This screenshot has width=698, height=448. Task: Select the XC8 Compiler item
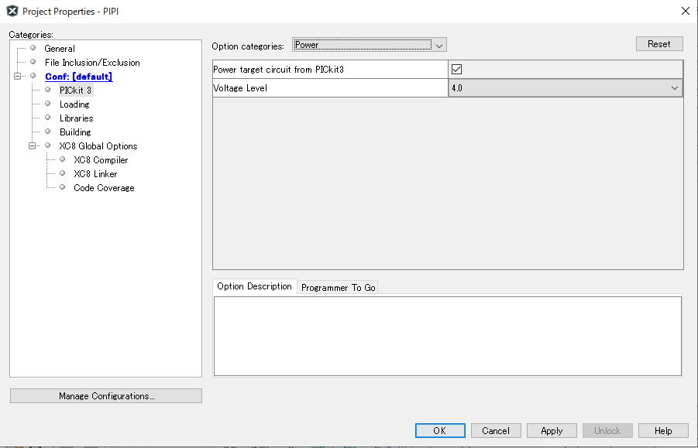pos(101,160)
